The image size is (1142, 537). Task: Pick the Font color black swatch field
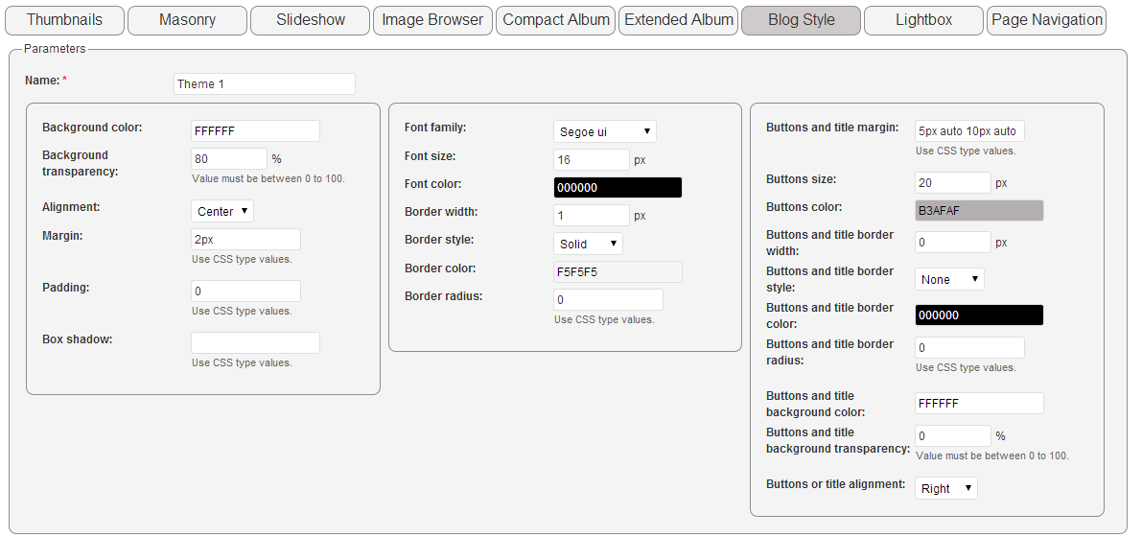pyautogui.click(x=618, y=187)
